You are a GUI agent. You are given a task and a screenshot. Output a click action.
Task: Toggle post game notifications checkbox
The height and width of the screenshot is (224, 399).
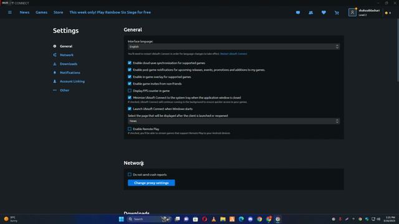tap(130, 70)
